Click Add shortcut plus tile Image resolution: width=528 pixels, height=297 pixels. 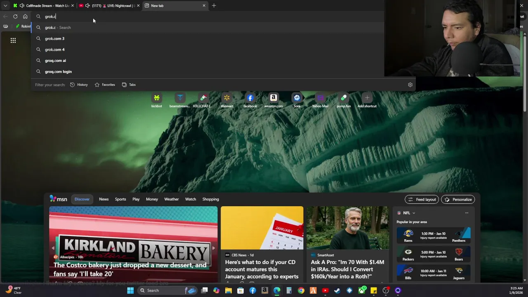(367, 101)
